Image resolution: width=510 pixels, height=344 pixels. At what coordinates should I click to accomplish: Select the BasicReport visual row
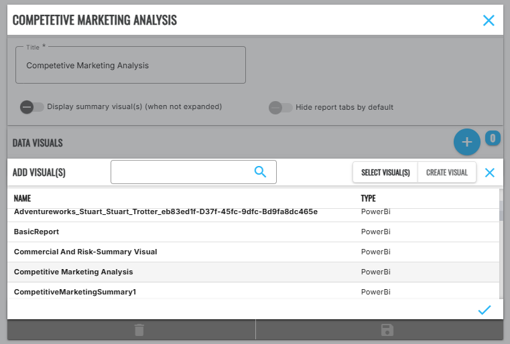[253, 232]
